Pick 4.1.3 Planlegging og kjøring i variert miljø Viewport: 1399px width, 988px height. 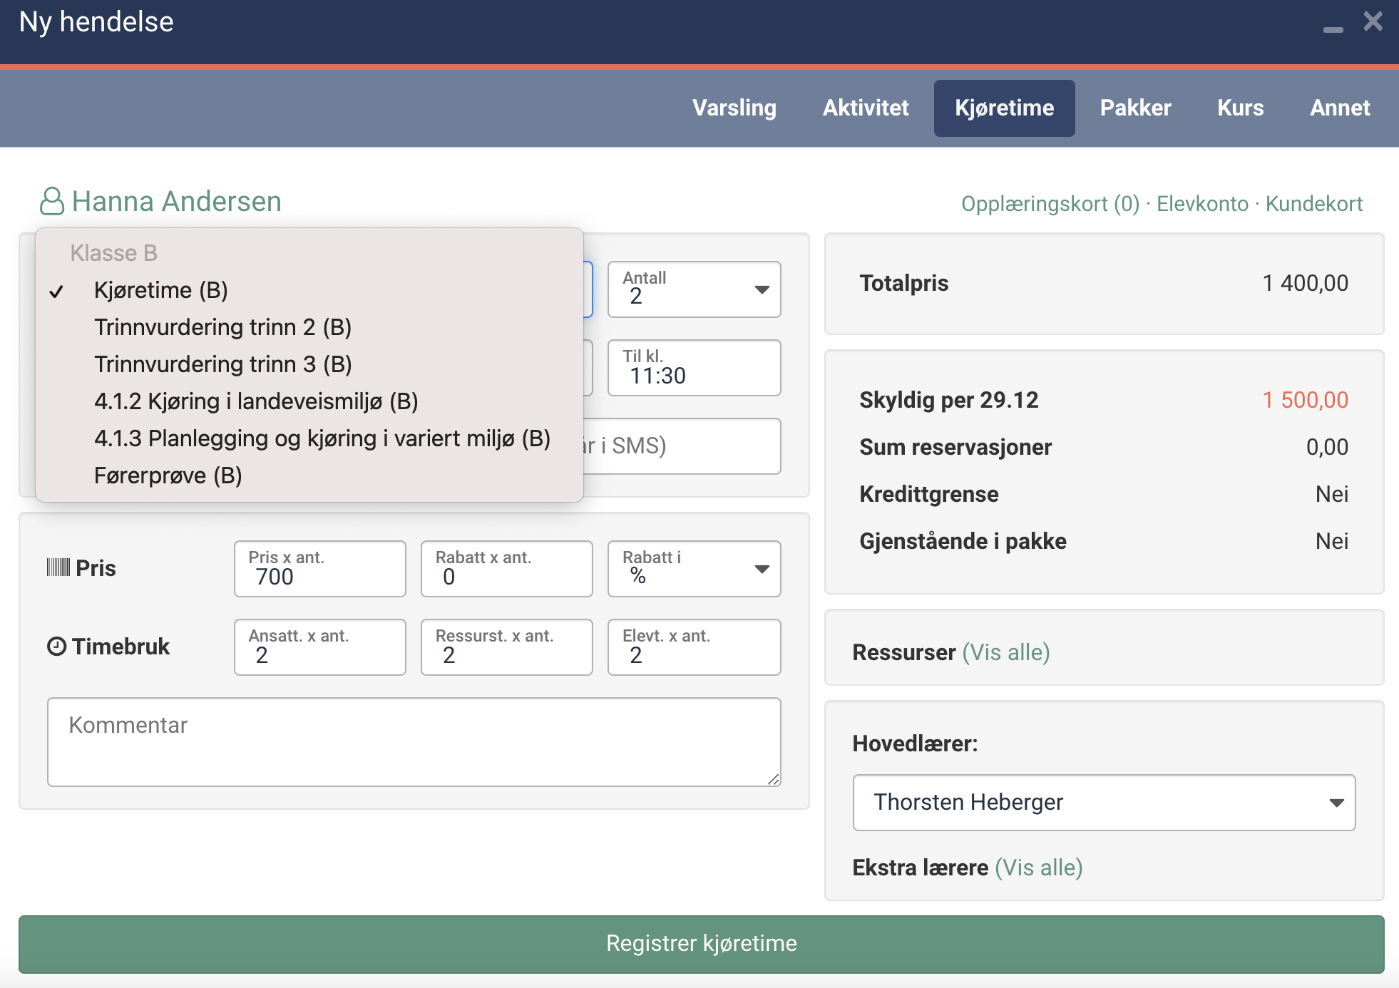point(309,438)
